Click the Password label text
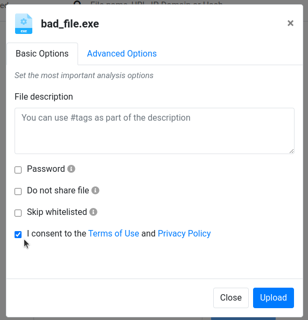 (x=46, y=169)
